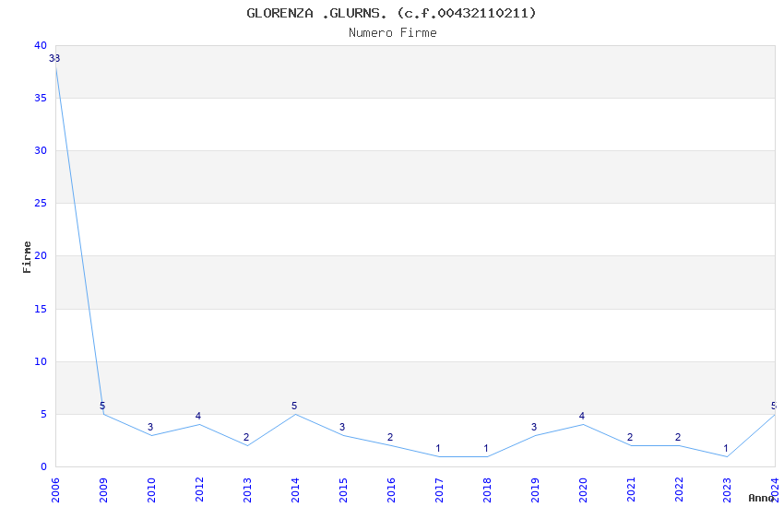Click the horizontal axis title Anno

coord(761,498)
